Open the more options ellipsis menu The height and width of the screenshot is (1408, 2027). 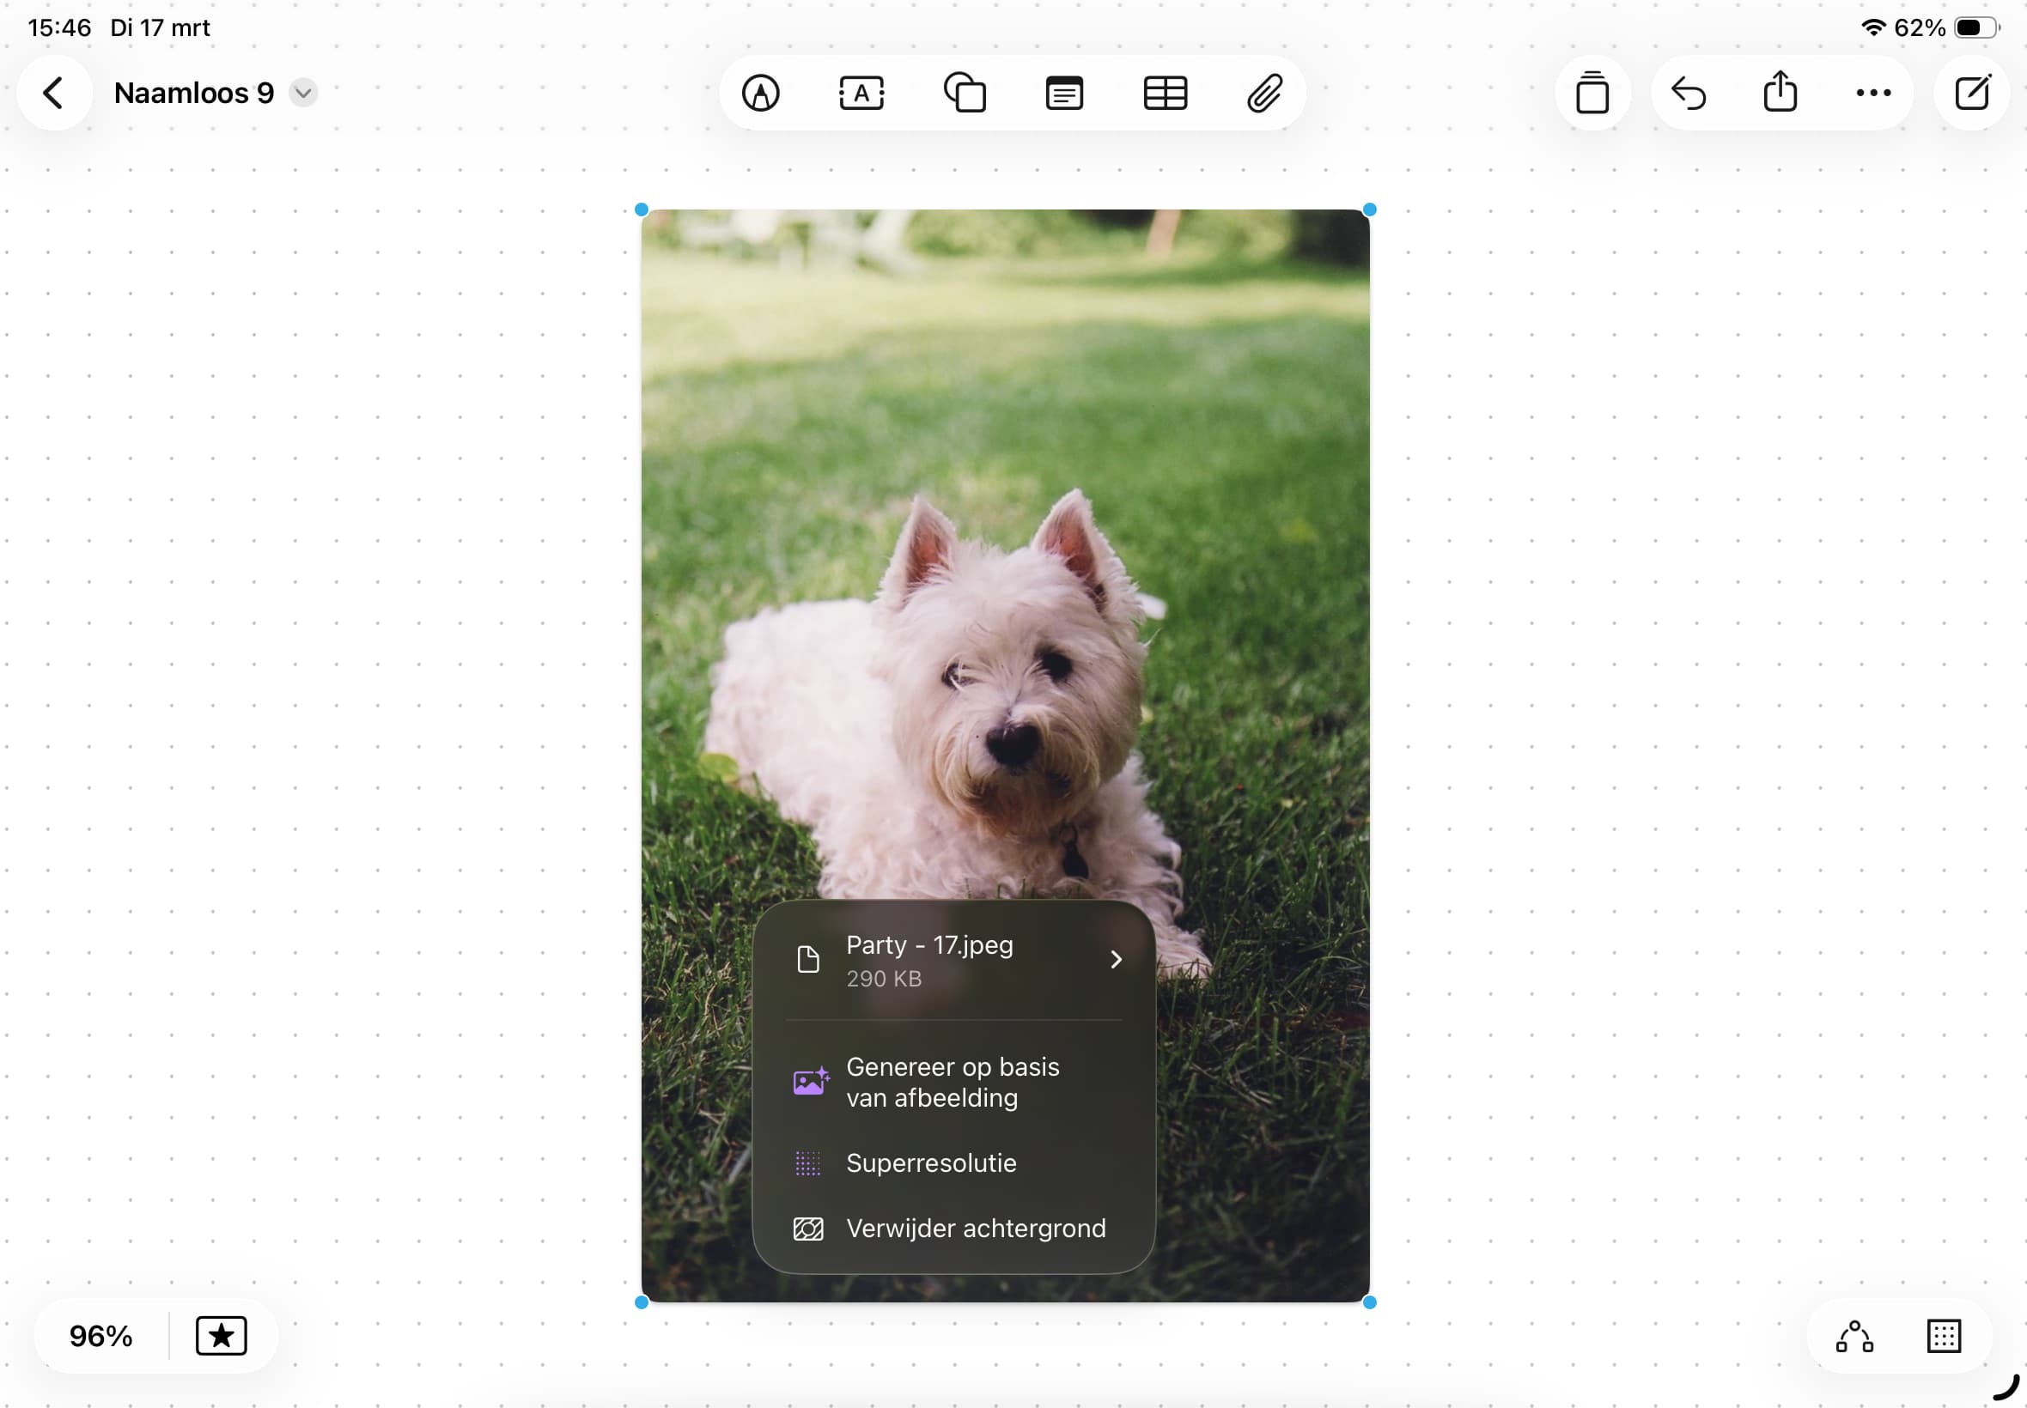(1872, 93)
